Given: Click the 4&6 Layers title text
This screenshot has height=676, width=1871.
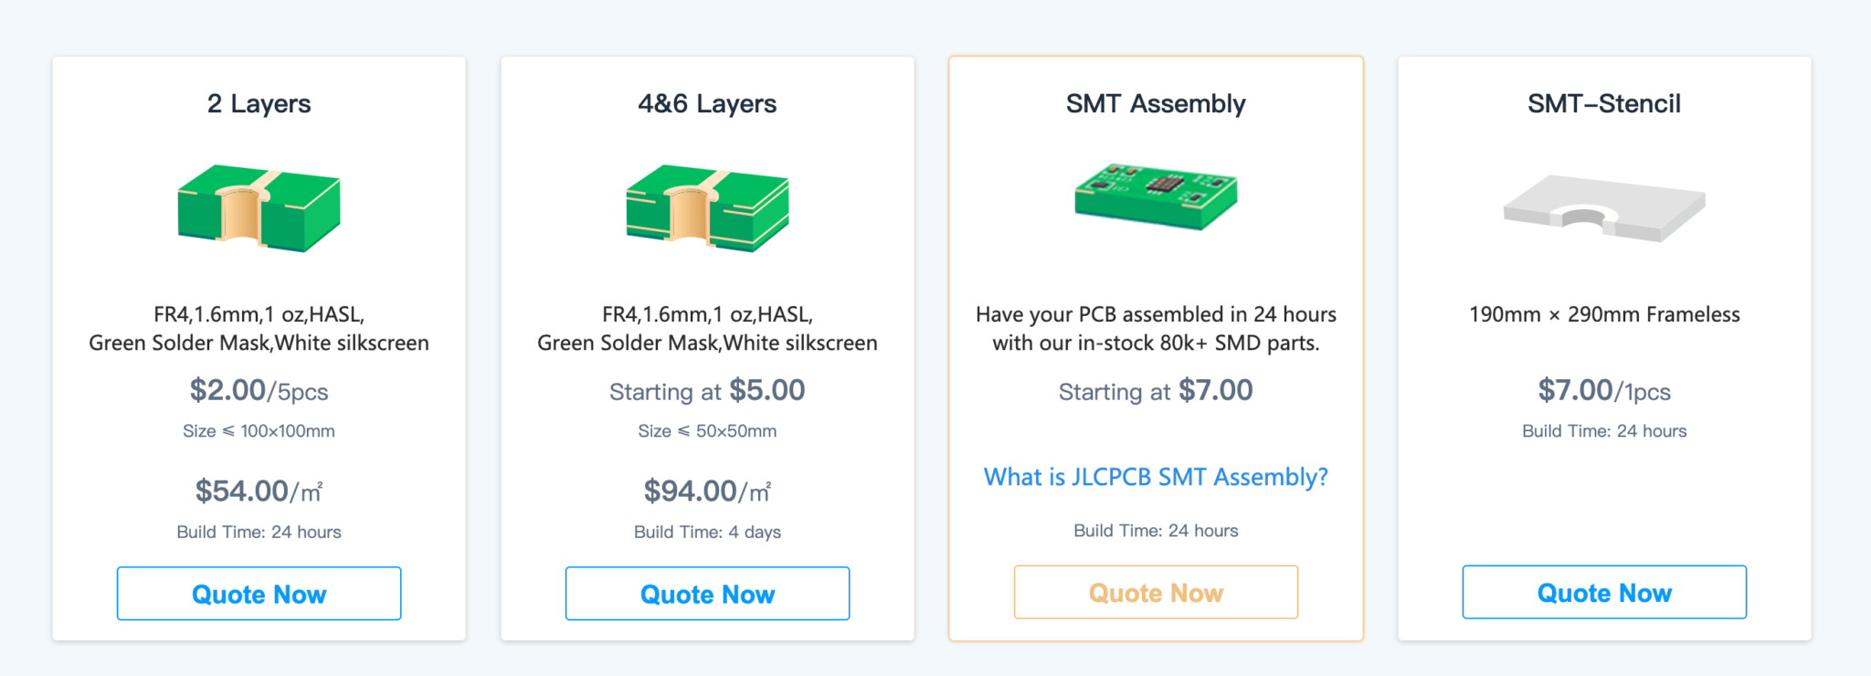Looking at the screenshot, I should (x=707, y=103).
